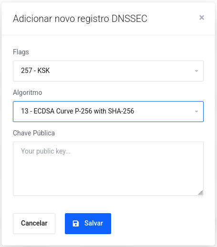
Task: Click the word DNSSEC in the dialog header
Action: tap(129, 19)
